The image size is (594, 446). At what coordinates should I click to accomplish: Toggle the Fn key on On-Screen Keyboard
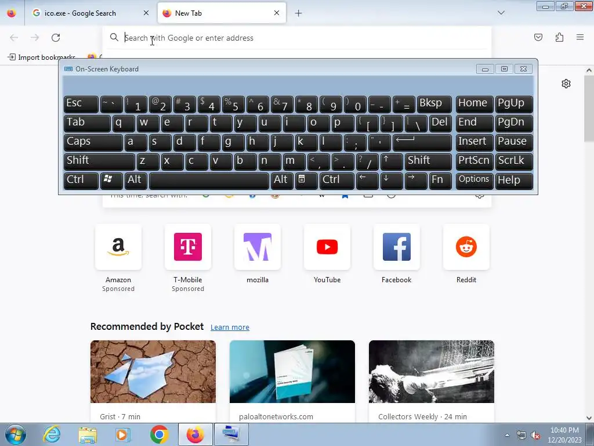coord(441,181)
